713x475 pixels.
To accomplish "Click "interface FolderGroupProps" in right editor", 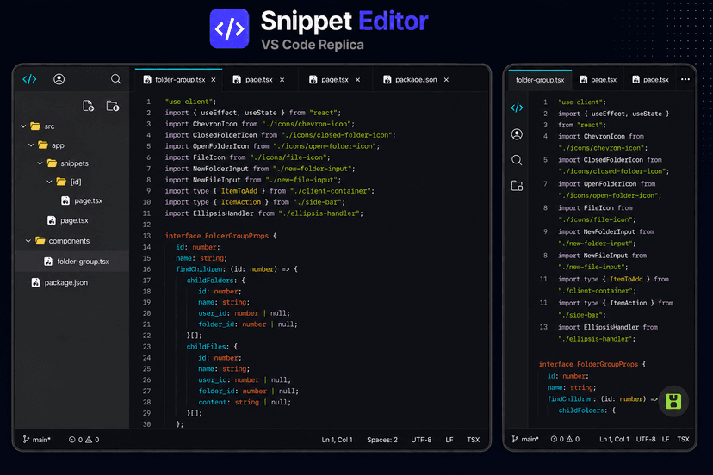I will 588,364.
